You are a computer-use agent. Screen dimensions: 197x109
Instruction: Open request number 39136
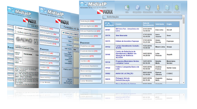(108, 62)
